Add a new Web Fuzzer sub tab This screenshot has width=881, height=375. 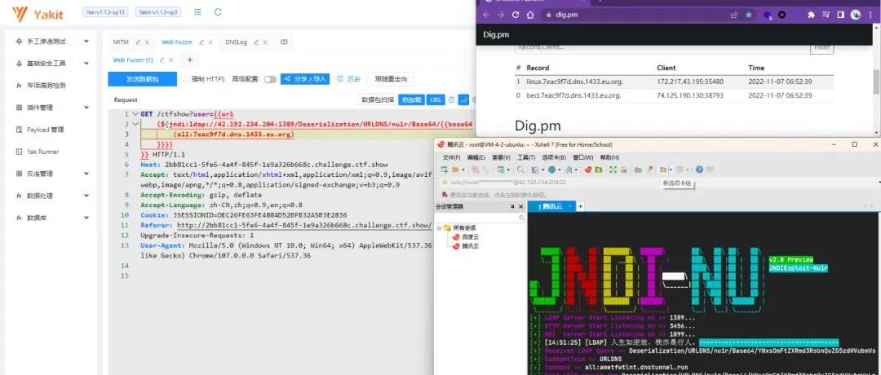190,60
